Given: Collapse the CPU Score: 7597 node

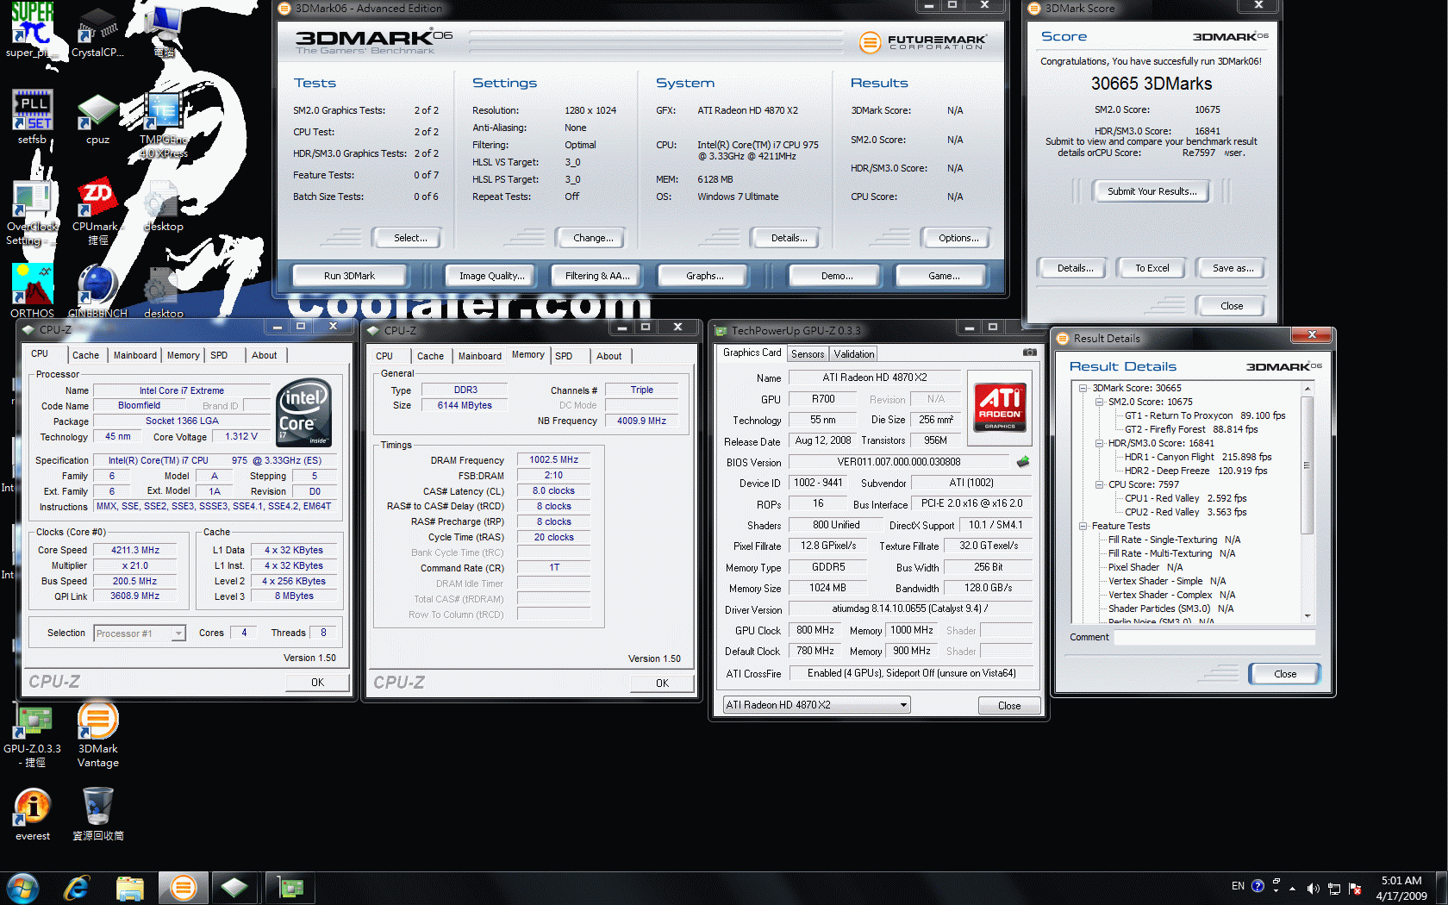Looking at the screenshot, I should click(x=1100, y=484).
